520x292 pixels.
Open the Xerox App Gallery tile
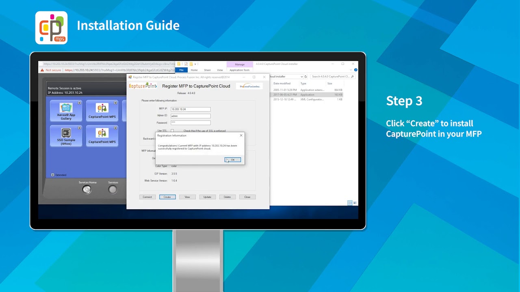pos(66,111)
